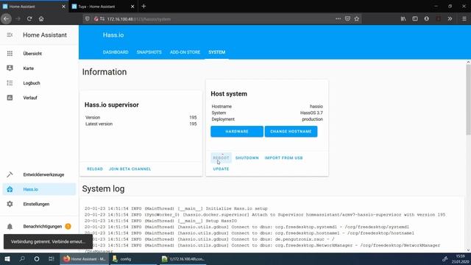The height and width of the screenshot is (265, 471).
Task: Open a new browser tab
Action: pos(144,7)
